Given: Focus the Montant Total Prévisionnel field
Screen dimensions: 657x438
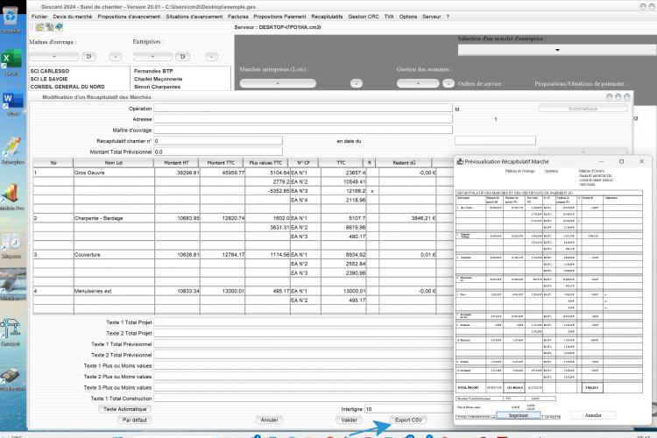Looking at the screenshot, I should pos(218,152).
